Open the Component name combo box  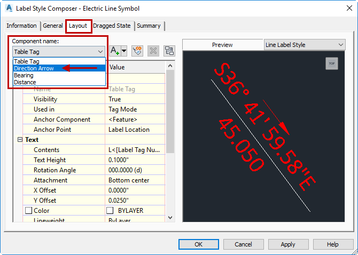(59, 52)
